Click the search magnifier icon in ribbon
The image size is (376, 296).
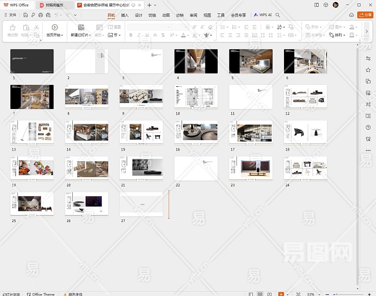click(x=278, y=15)
